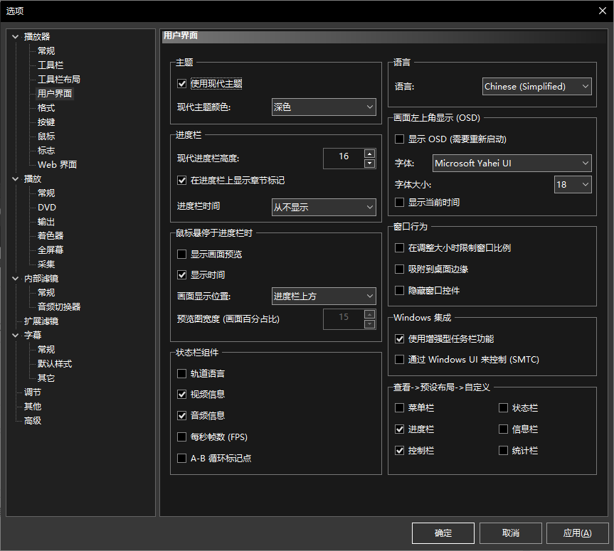Enable 每秒帧数 (FPS) checkbox

click(x=181, y=437)
